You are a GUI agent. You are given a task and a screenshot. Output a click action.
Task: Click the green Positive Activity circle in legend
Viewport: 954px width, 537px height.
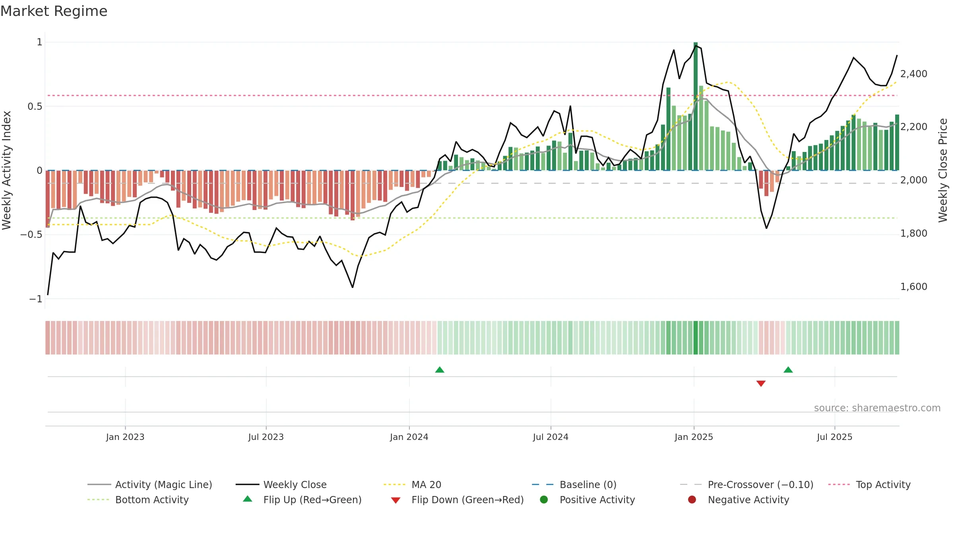pyautogui.click(x=544, y=500)
